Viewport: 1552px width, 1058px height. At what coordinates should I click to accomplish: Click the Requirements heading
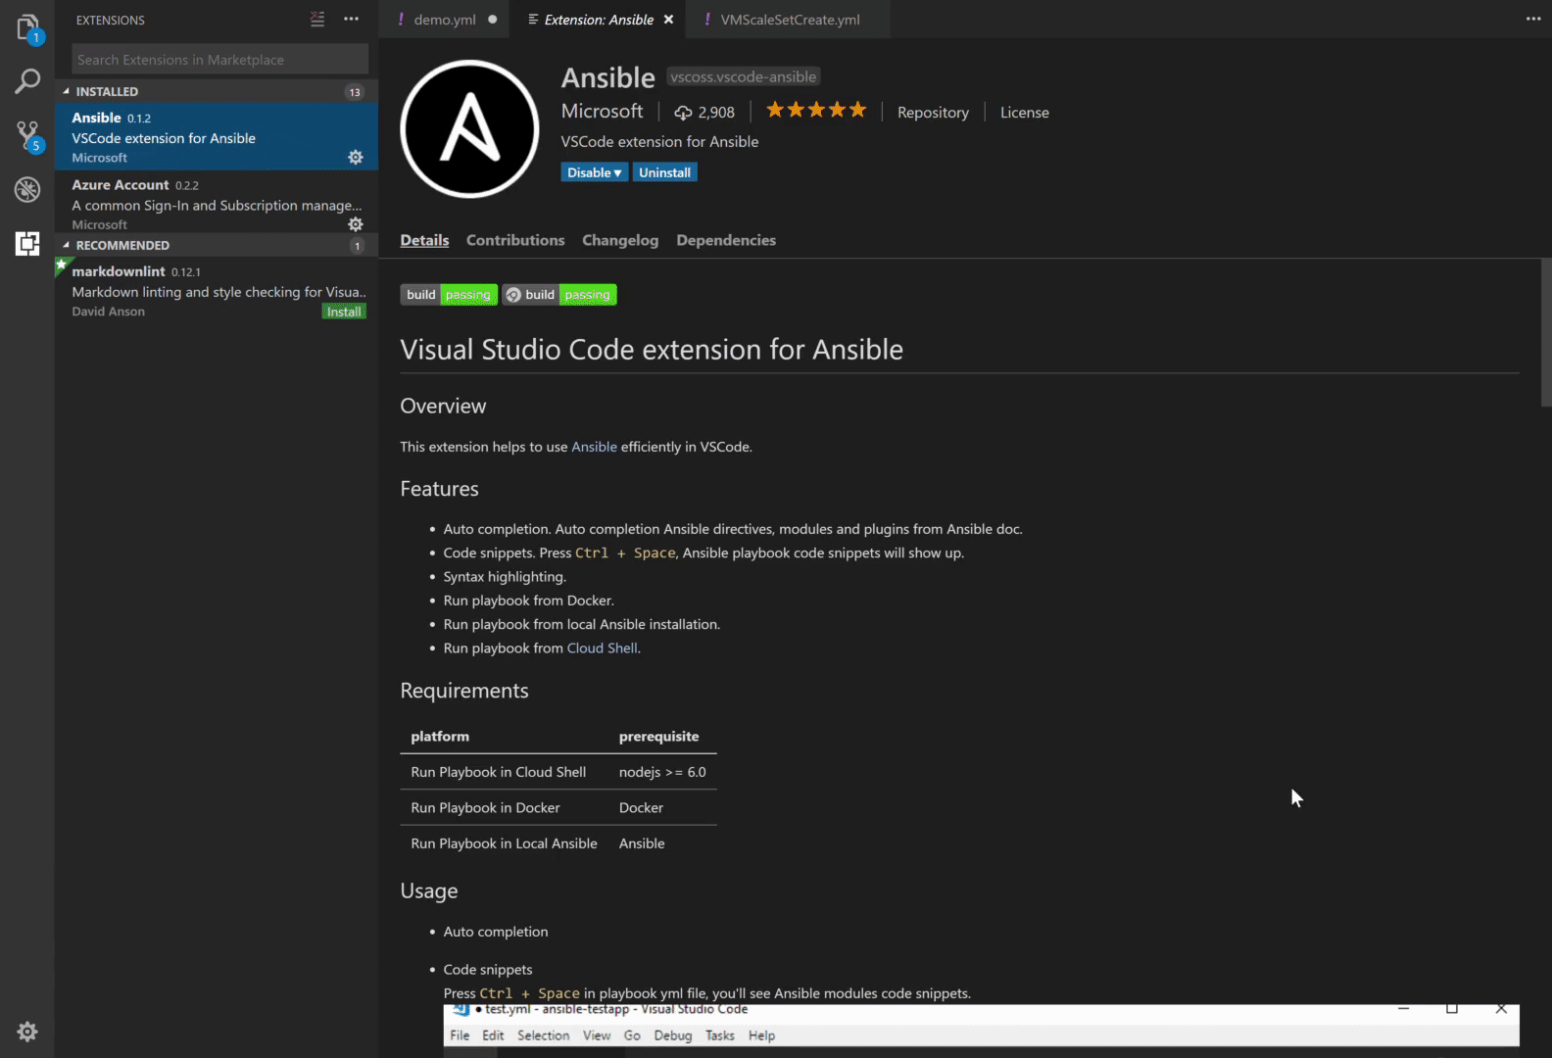click(x=464, y=691)
